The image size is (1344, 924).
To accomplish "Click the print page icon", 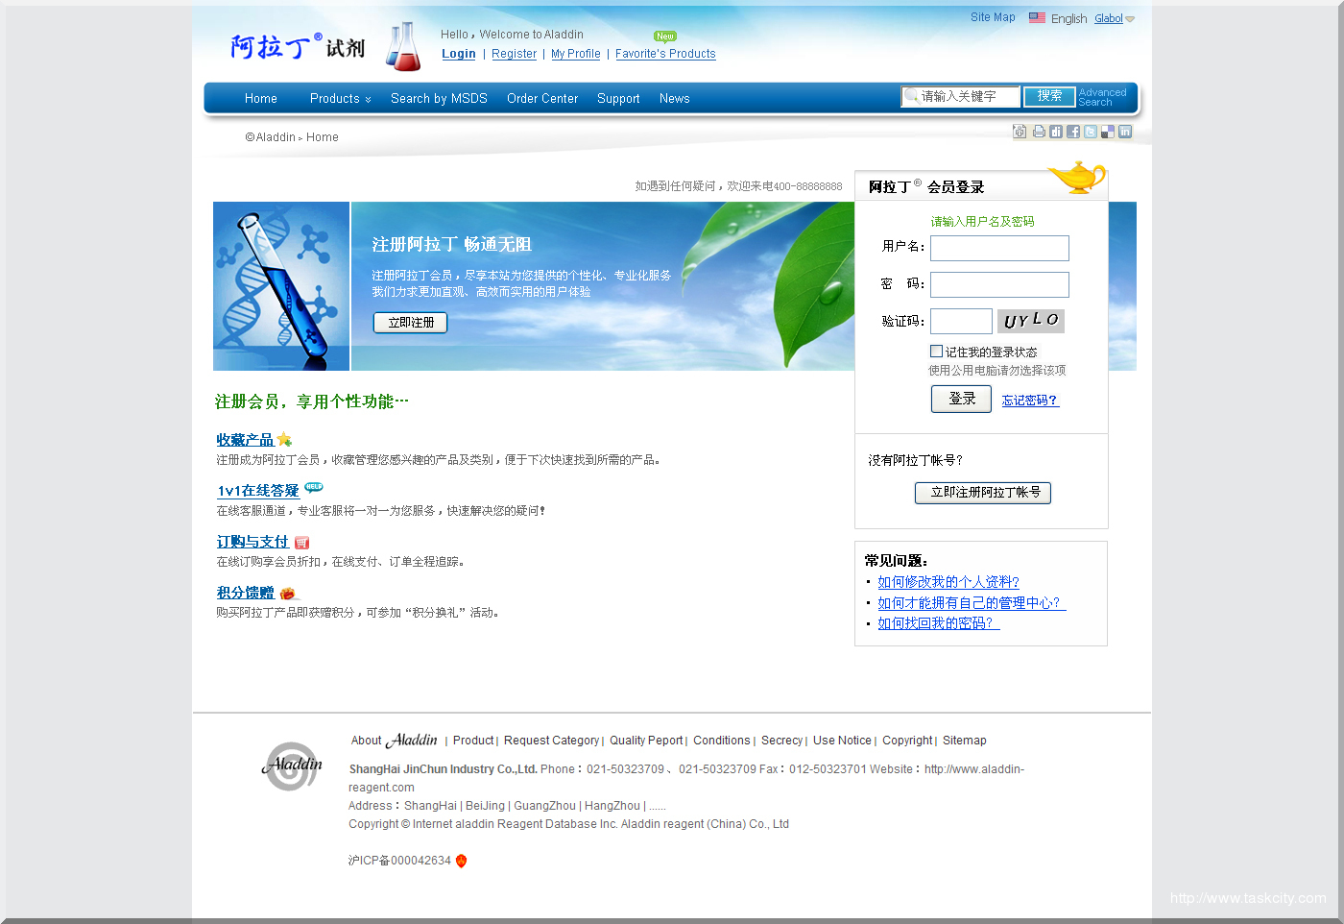I will [x=1038, y=132].
